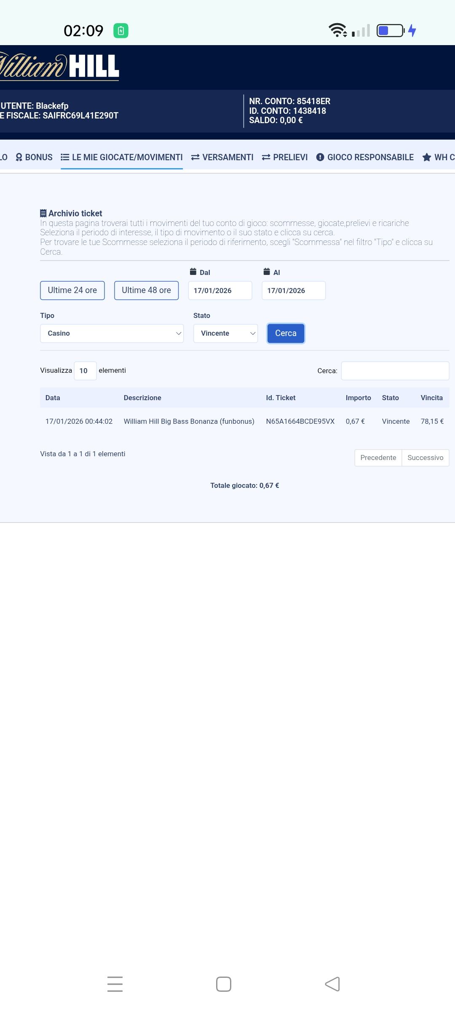Open the Bonus tab
The image size is (455, 1012).
34,157
